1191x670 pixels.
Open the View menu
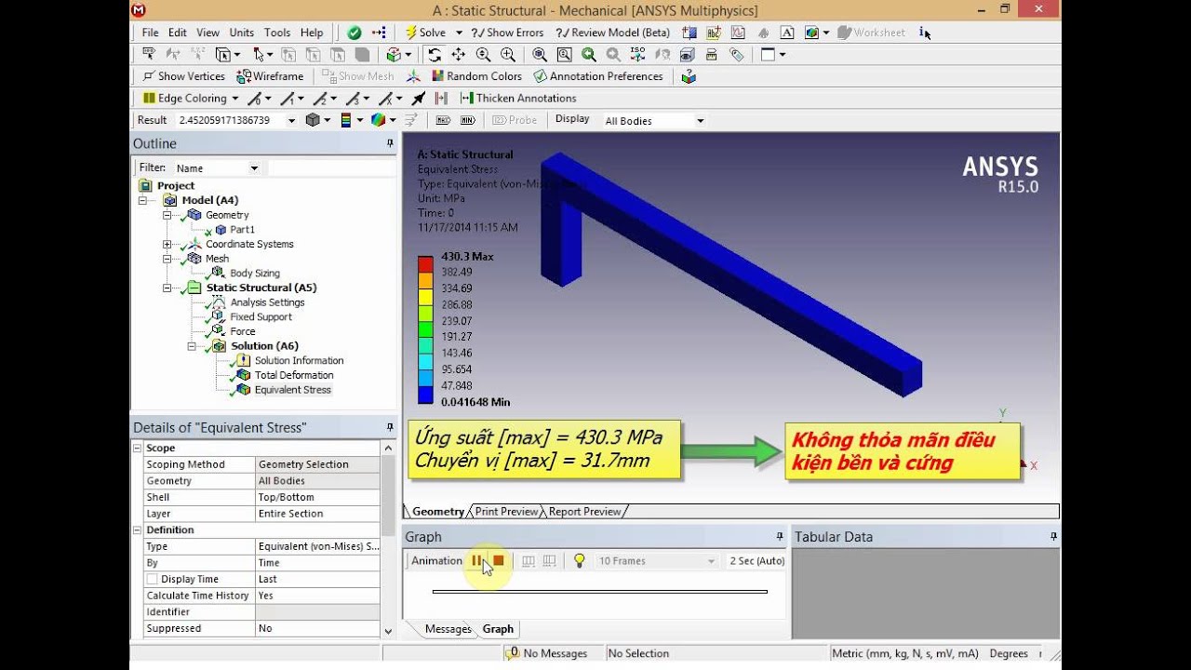tap(208, 33)
